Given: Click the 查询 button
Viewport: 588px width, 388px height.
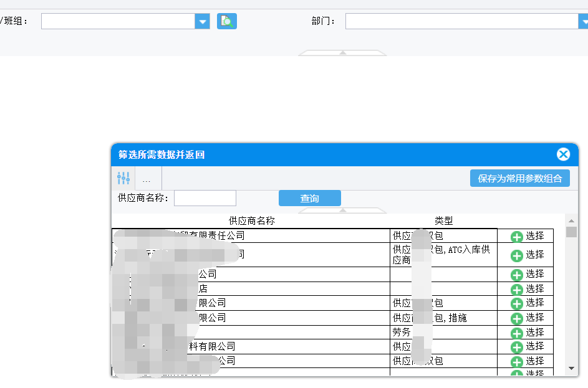Looking at the screenshot, I should [x=310, y=198].
